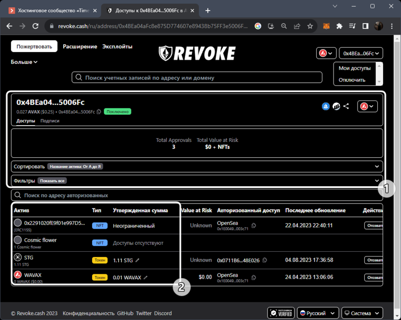Image resolution: width=401 pixels, height=320 pixels.
Task: Select Отключить from the wallet menu
Action: click(352, 80)
